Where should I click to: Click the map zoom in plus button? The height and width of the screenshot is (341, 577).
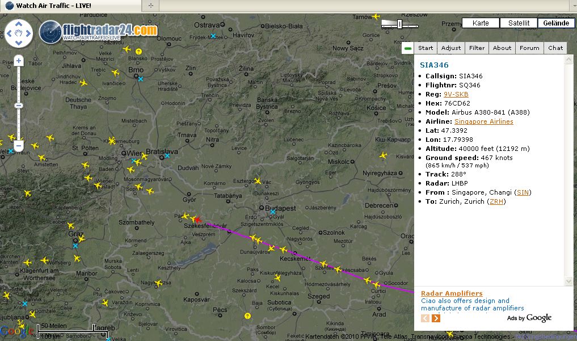pyautogui.click(x=19, y=61)
